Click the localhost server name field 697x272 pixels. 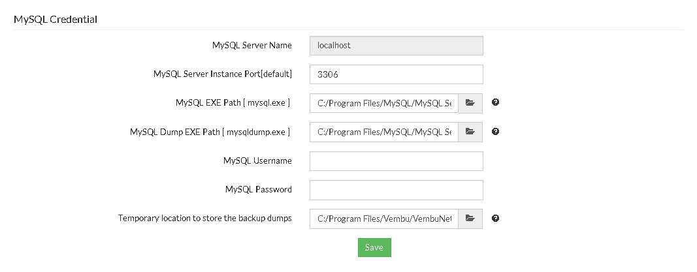396,45
